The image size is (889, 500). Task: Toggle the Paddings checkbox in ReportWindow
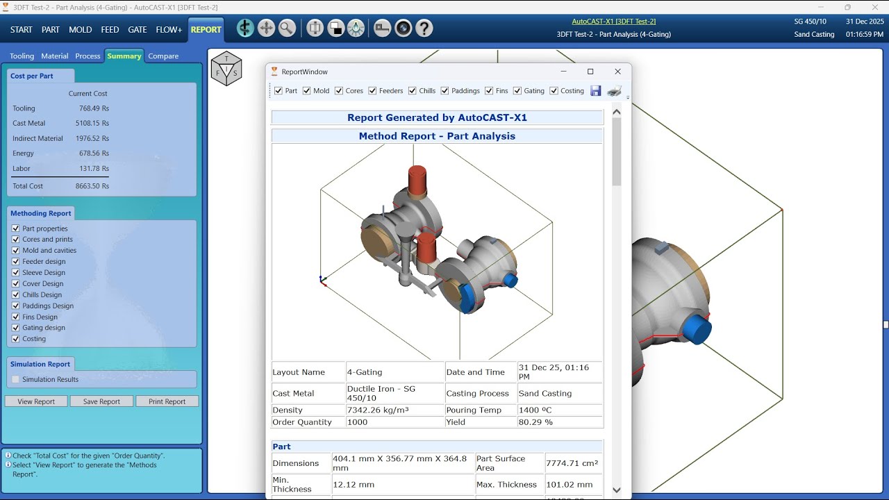(x=444, y=91)
